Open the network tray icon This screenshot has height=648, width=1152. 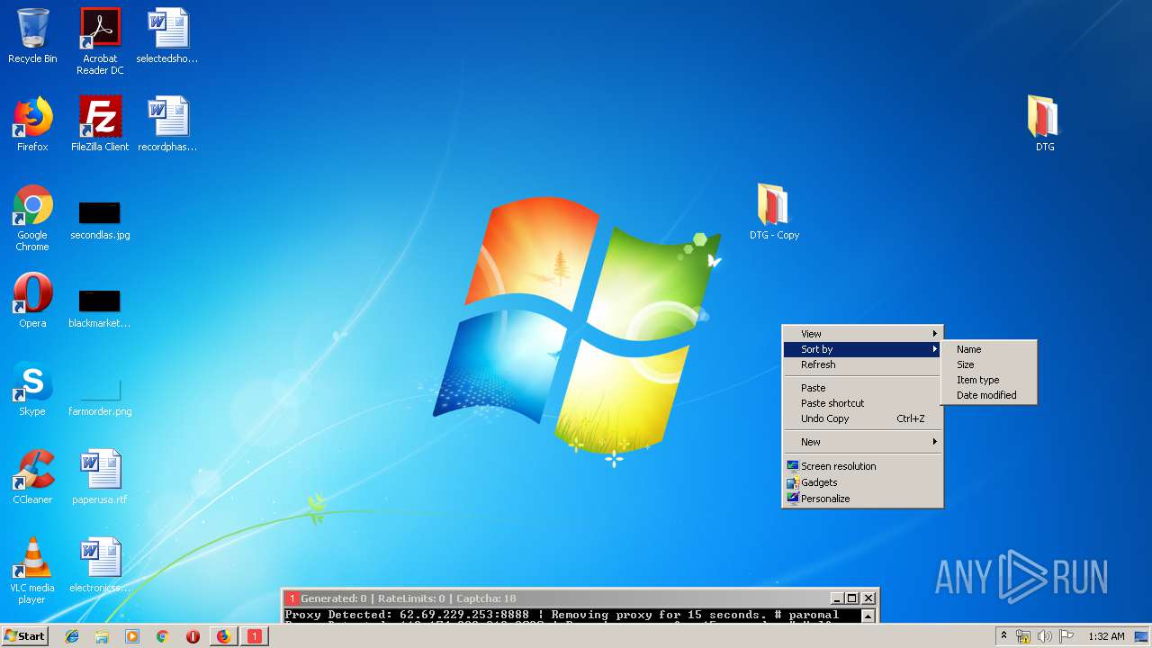1023,636
